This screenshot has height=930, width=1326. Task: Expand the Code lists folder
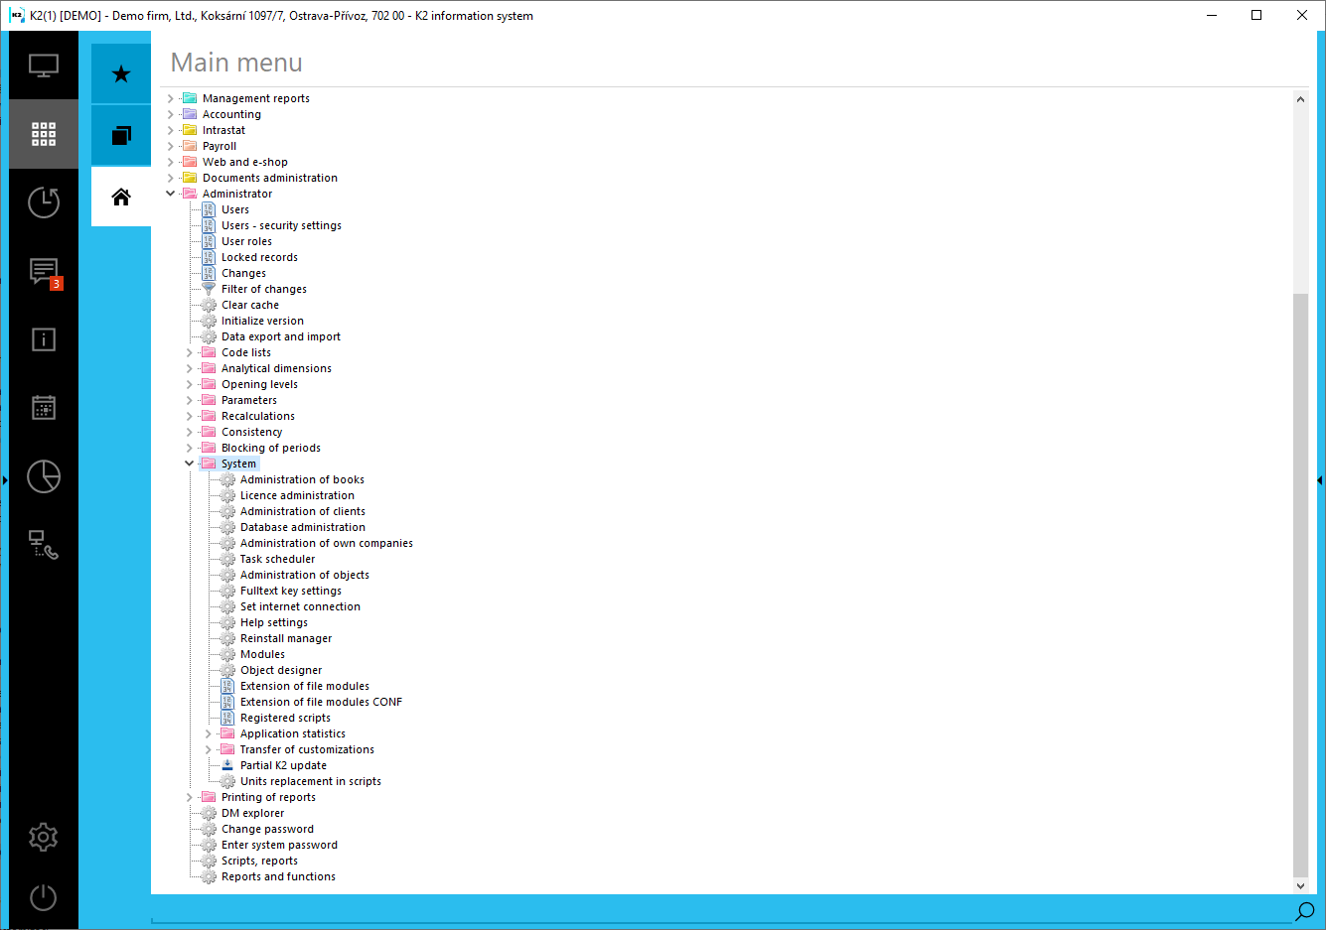coord(189,351)
